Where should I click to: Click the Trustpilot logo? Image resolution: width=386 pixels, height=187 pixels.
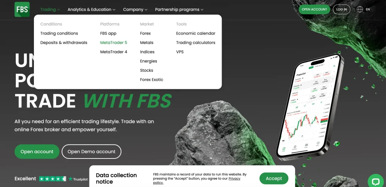point(78,179)
